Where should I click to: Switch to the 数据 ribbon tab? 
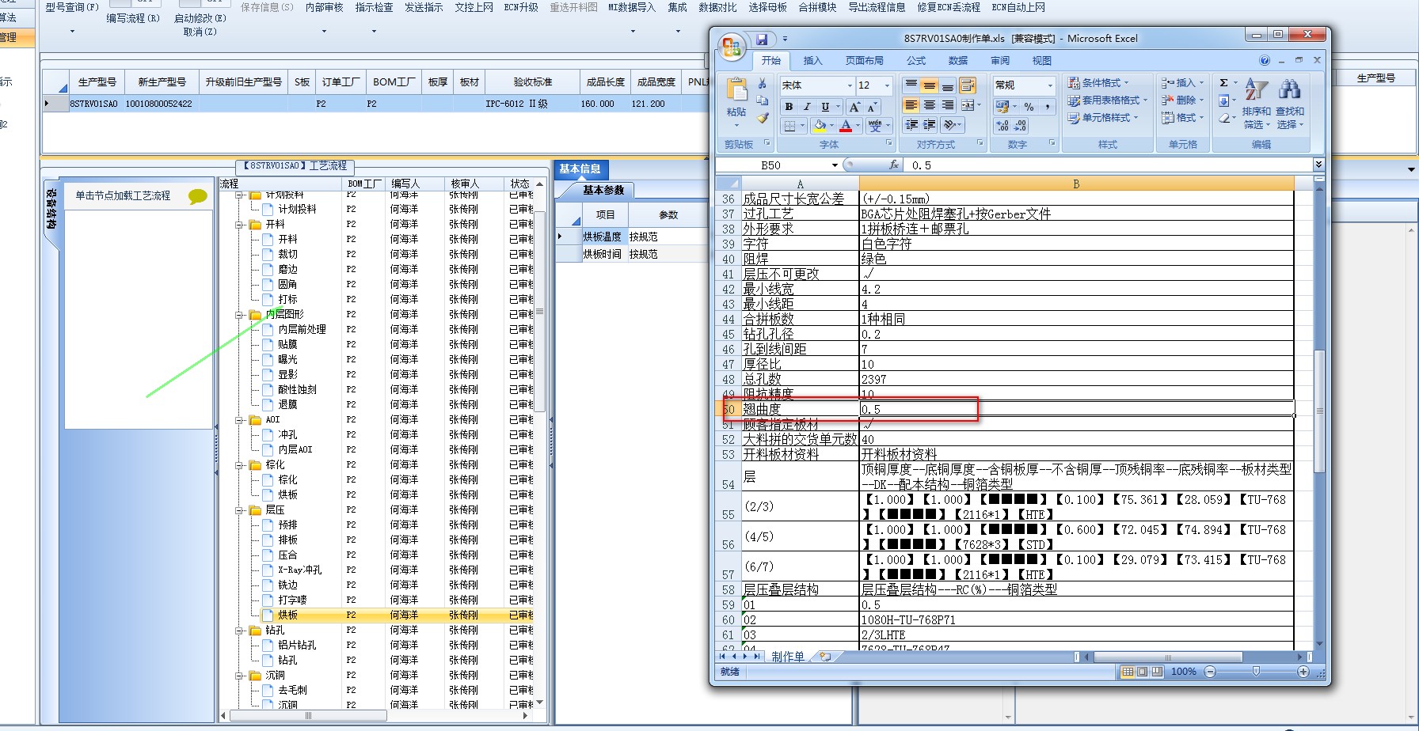958,61
